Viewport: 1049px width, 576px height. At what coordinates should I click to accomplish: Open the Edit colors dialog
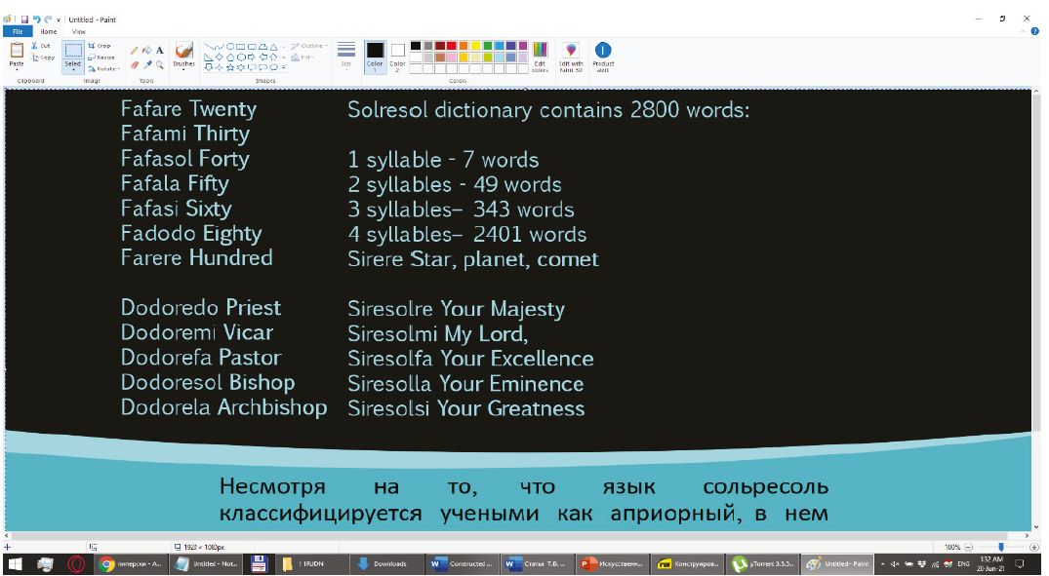pos(540,55)
